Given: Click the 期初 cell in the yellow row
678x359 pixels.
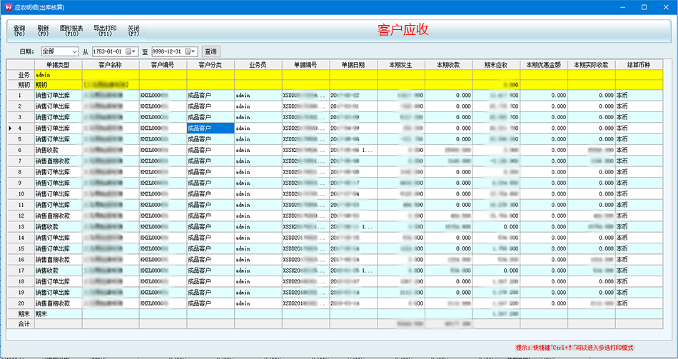Looking at the screenshot, I should click(x=59, y=85).
